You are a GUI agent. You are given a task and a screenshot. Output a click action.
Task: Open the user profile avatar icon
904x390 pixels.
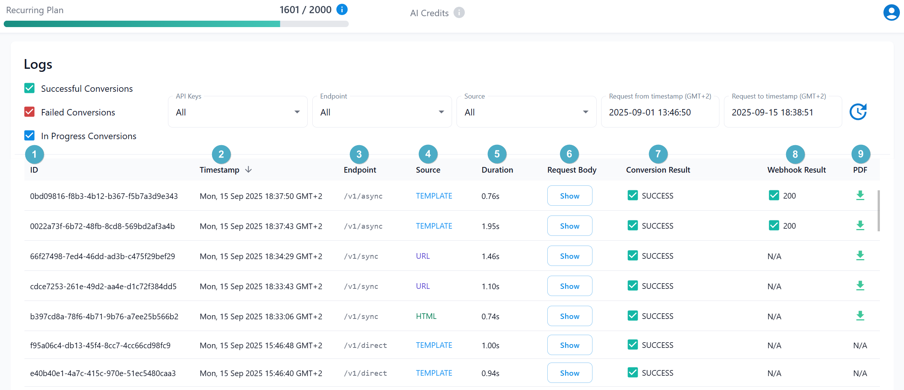892,12
